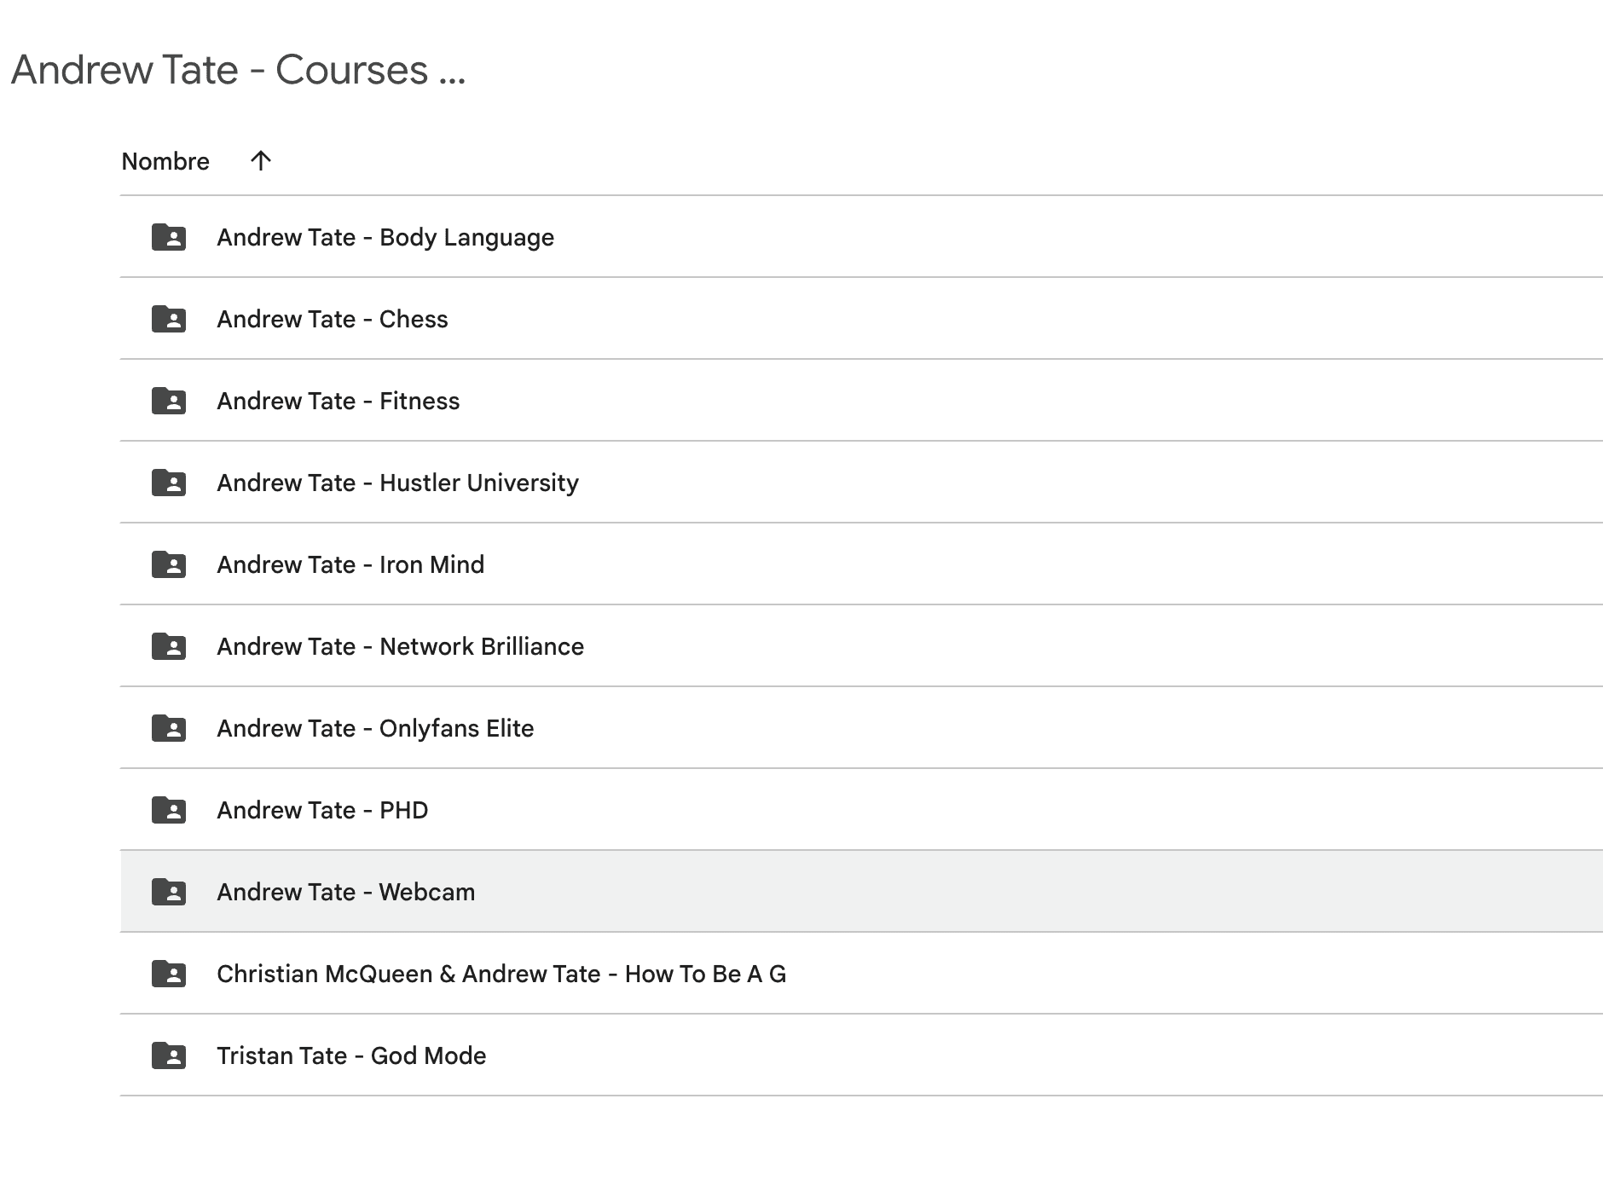1603x1197 pixels.
Task: Click the God Mode folder icon
Action: [x=169, y=1055]
